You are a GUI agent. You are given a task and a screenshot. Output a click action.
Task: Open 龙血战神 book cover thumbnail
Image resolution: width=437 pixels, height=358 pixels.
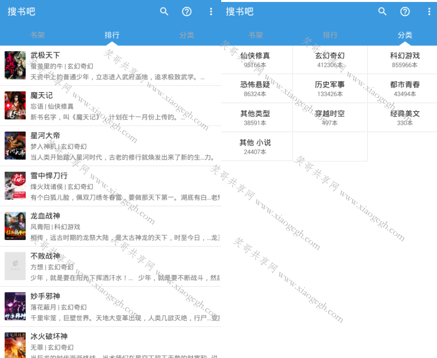click(15, 226)
